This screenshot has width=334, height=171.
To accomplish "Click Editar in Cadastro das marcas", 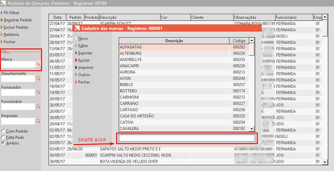I will pos(83,46).
